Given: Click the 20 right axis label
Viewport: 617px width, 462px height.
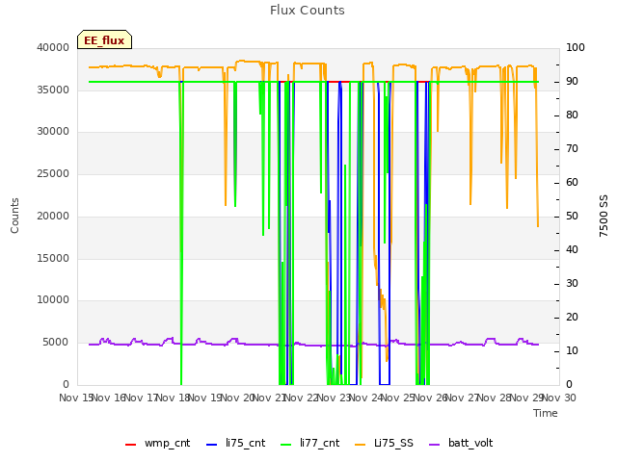Looking at the screenshot, I should [x=572, y=317].
